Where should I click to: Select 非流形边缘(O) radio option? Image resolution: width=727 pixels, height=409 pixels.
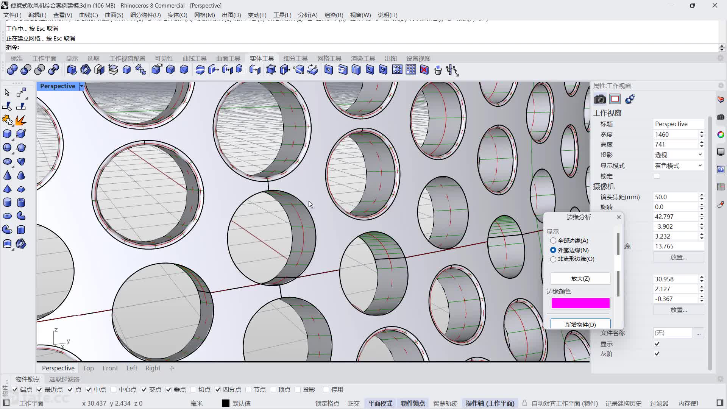tap(553, 259)
